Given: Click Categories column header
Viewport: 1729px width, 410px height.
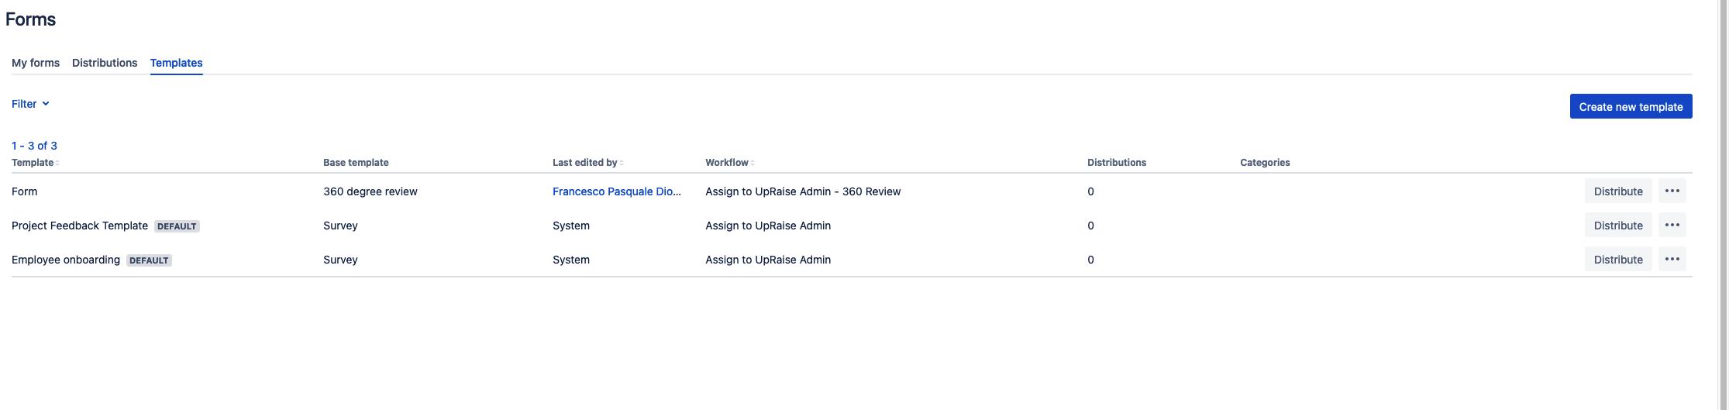Looking at the screenshot, I should (x=1265, y=163).
